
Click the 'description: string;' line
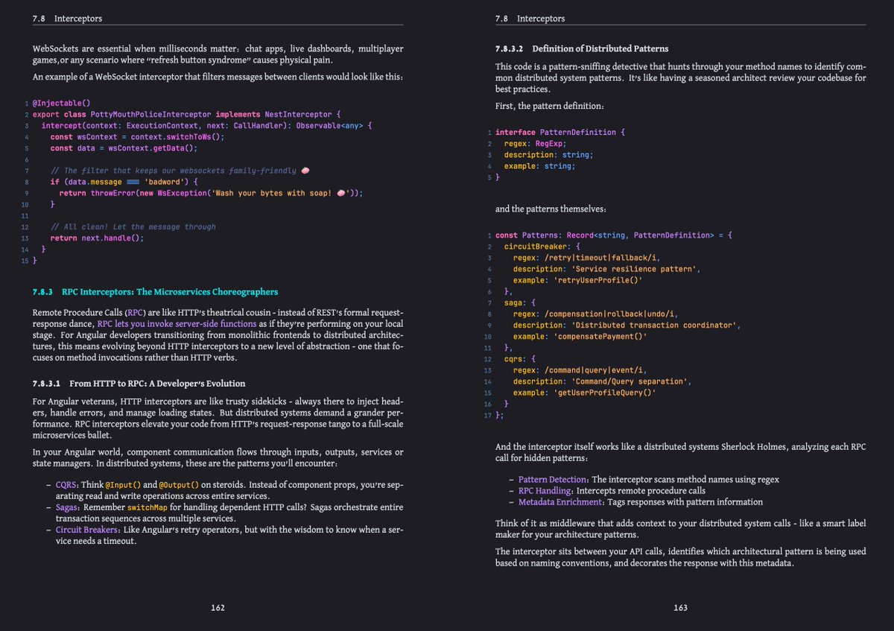point(548,155)
